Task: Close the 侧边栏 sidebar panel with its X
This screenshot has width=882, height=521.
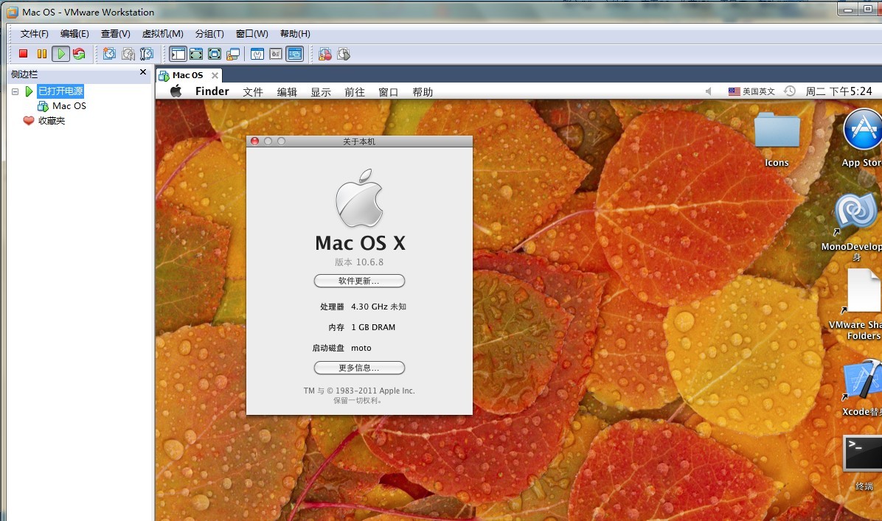Action: [x=143, y=72]
